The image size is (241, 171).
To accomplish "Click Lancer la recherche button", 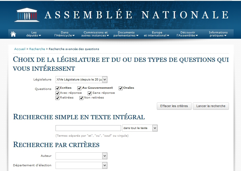I will pos(211,106).
